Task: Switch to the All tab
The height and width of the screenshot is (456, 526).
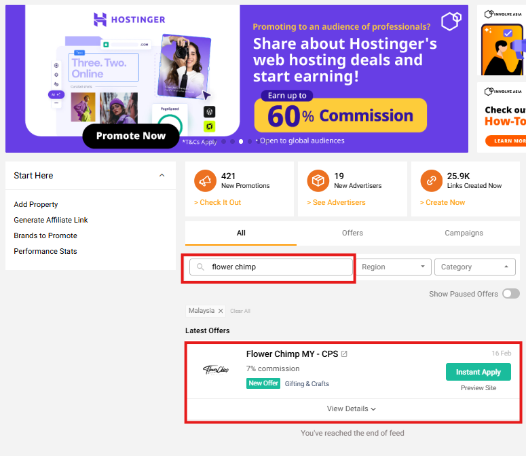Action: point(241,233)
